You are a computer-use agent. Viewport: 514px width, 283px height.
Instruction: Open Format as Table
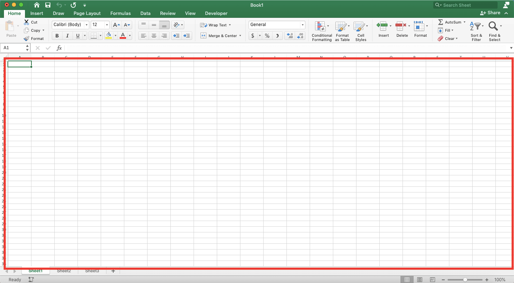342,31
